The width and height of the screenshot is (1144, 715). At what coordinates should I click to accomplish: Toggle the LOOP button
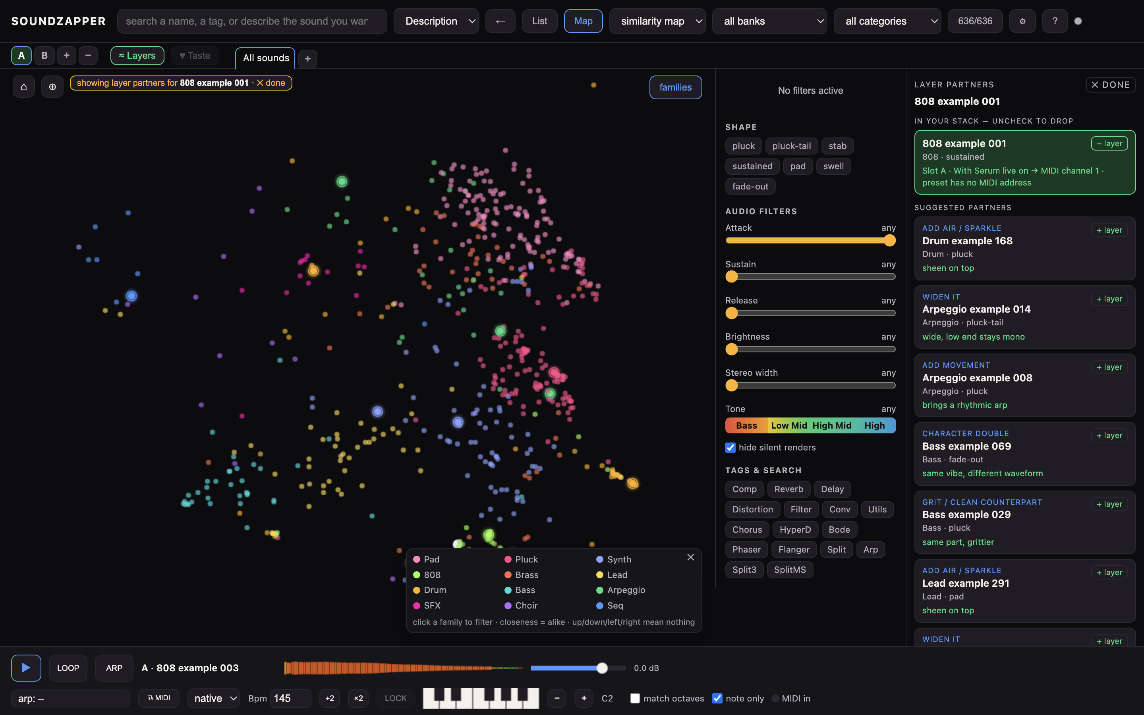coord(68,668)
